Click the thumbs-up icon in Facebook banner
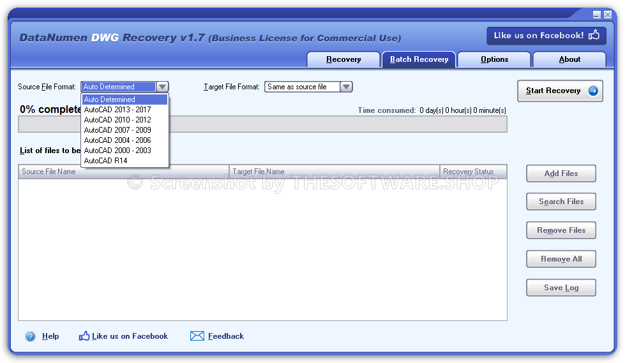625x363 pixels. coord(594,35)
